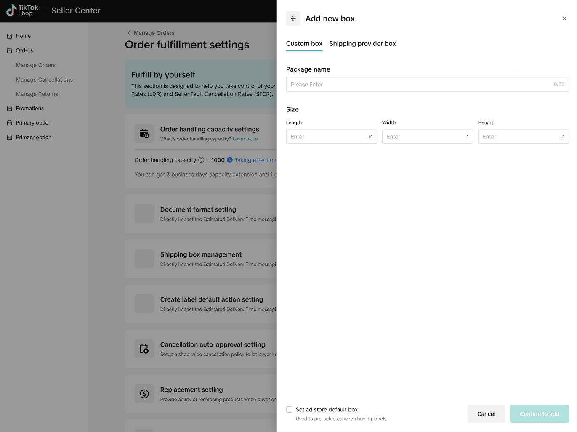The image size is (577, 432).
Task: Close the Add new box panel
Action: pyautogui.click(x=564, y=19)
